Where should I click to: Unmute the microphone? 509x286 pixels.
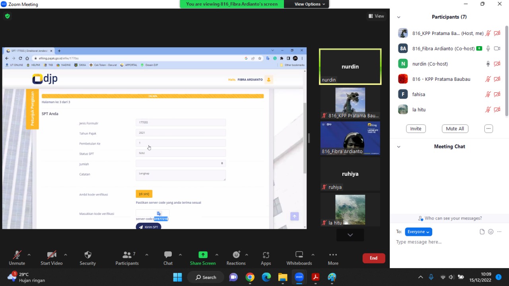tap(17, 255)
